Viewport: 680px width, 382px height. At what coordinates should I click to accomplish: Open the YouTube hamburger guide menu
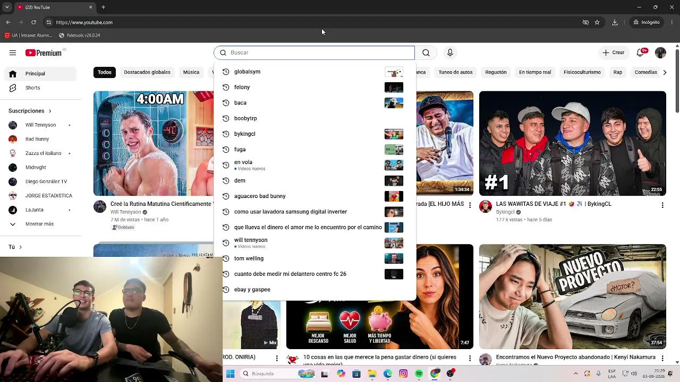click(13, 53)
